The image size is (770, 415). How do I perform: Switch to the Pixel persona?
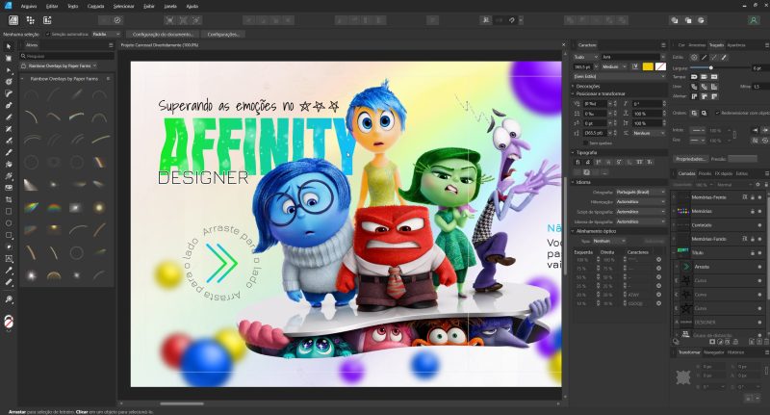tap(31, 20)
